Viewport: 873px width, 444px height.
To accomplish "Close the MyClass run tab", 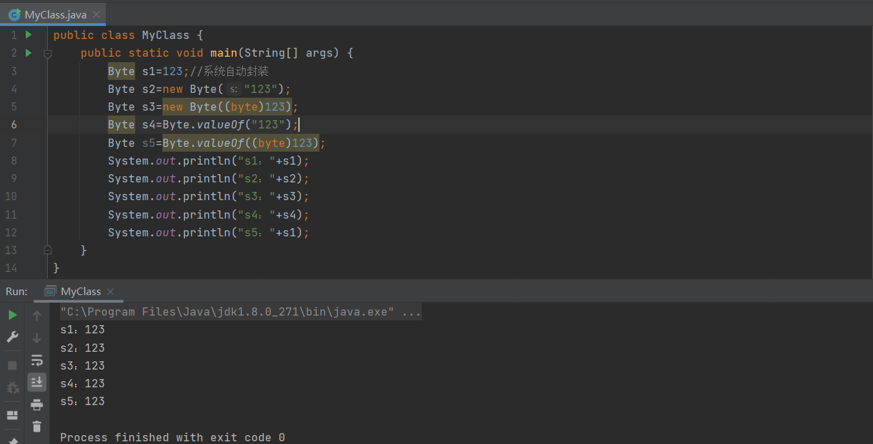I will pos(111,292).
